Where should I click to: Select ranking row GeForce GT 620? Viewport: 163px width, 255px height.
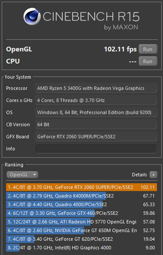tap(82, 239)
